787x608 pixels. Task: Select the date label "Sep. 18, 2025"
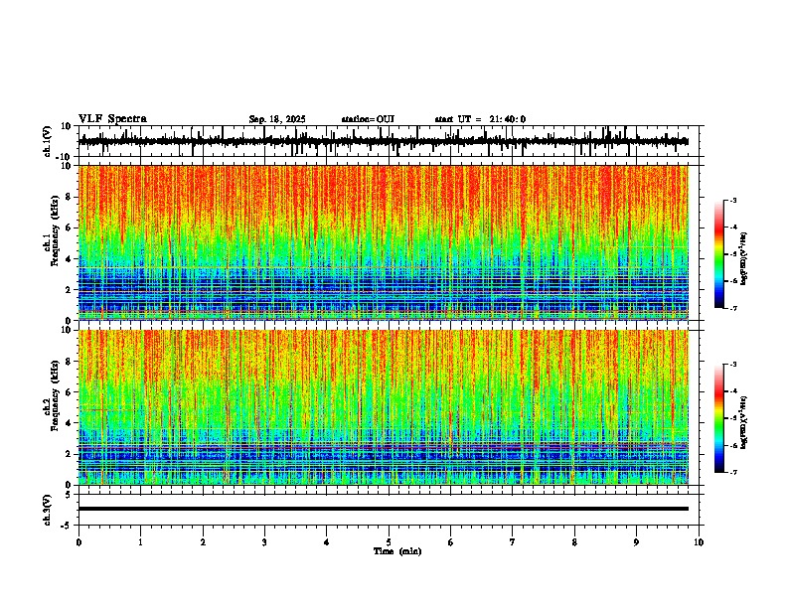coord(277,119)
